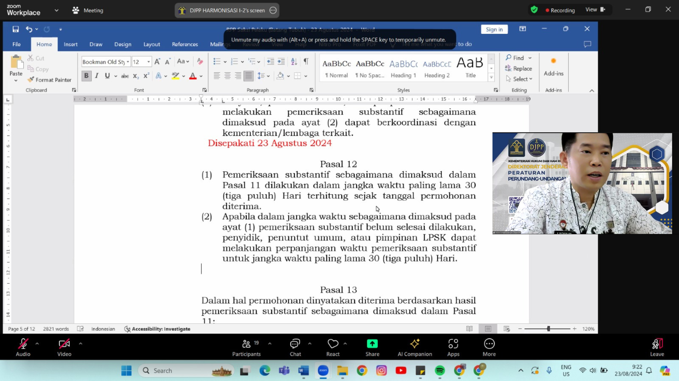Open the numbering list dropdown arrow
679x381 pixels.
pyautogui.click(x=242, y=62)
